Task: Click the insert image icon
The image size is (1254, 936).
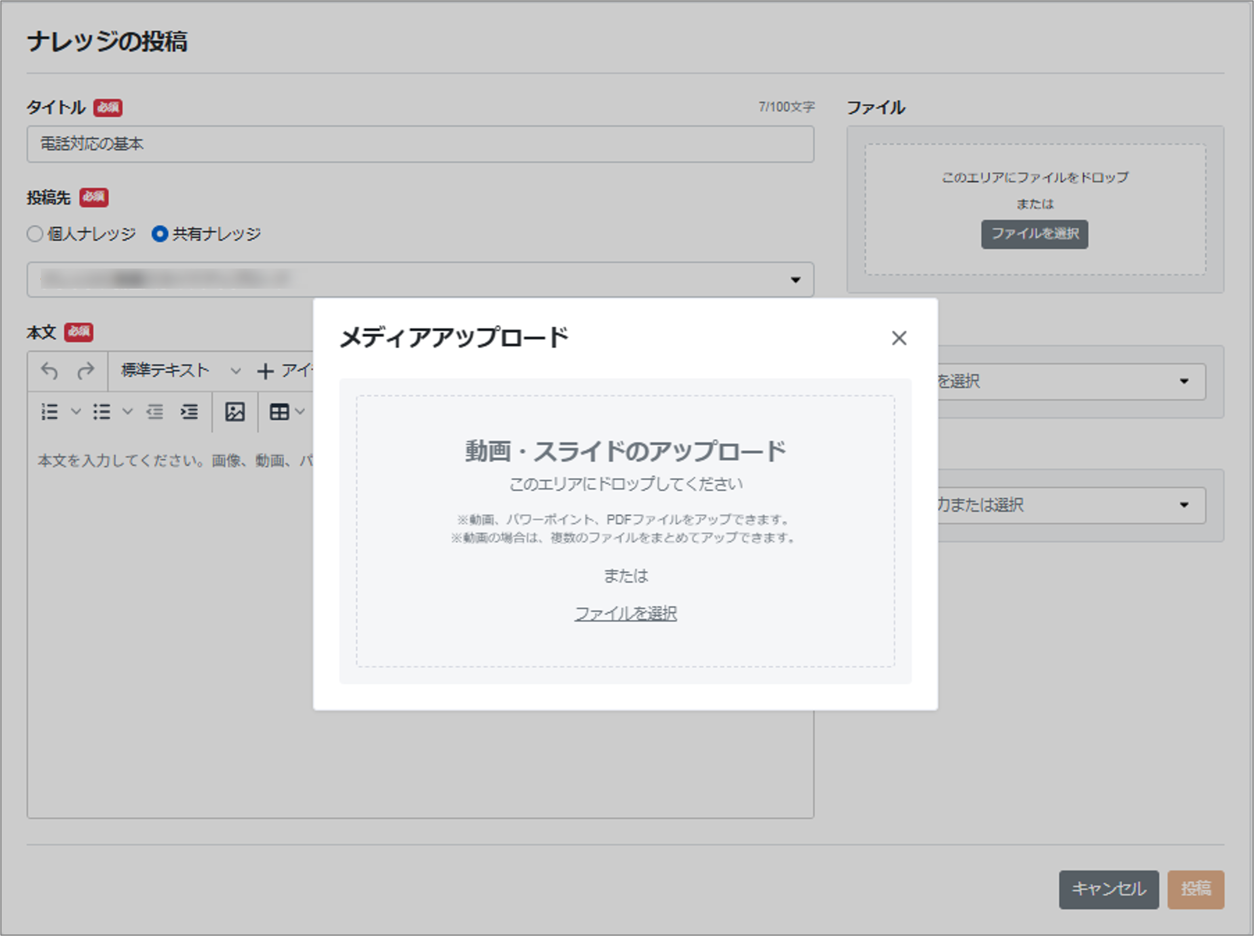Action: [x=234, y=412]
